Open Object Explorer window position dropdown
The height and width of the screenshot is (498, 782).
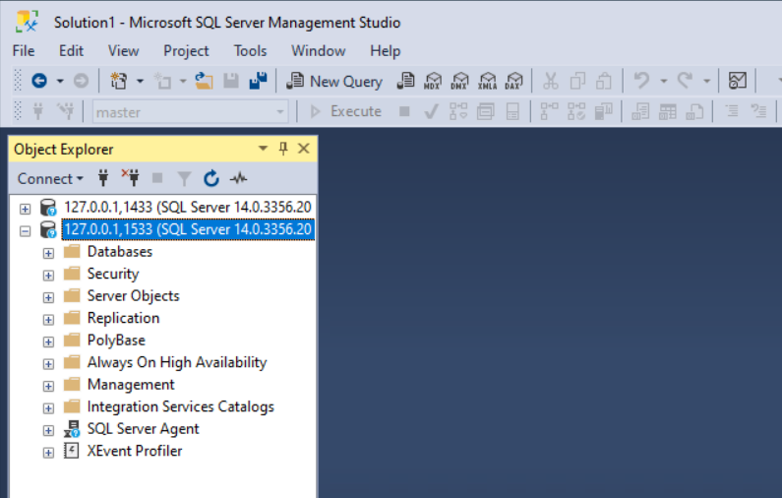pos(263,149)
